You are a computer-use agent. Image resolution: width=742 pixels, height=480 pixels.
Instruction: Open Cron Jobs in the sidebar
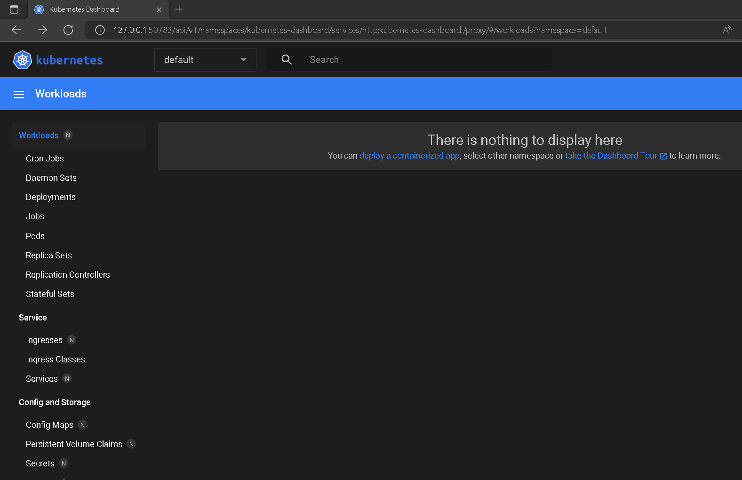[x=45, y=159]
